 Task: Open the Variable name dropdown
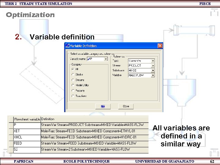coord(106,59)
